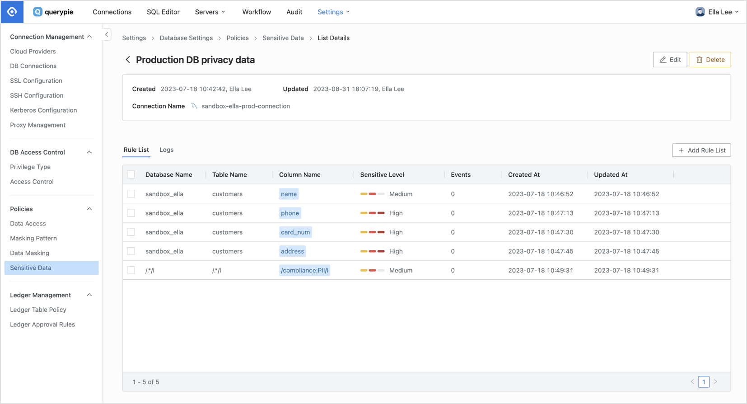Click Database Settings in breadcrumb
This screenshot has width=747, height=404.
186,38
